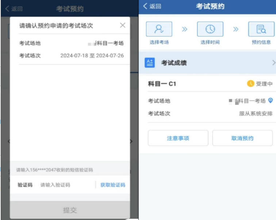276x220 pixels.
Task: Click the 科目一考场 venue value in the dialog
Action: coord(106,43)
